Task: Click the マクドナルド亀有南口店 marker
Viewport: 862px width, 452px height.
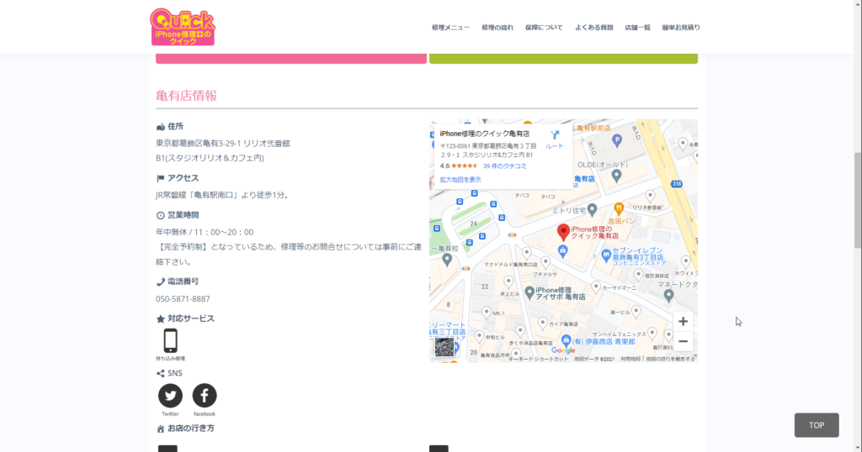Action: tap(527, 254)
